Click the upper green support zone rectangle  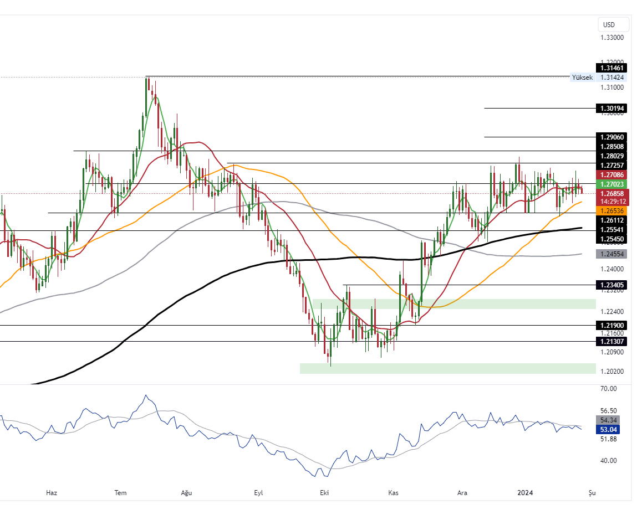(x=453, y=304)
